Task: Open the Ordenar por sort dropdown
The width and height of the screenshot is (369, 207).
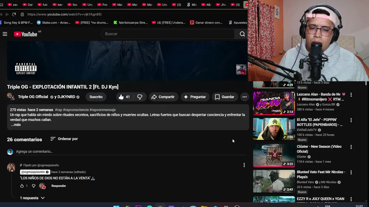Action: coord(64,139)
